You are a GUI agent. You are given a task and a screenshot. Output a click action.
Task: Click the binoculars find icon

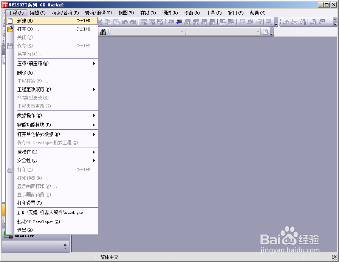[103, 32]
